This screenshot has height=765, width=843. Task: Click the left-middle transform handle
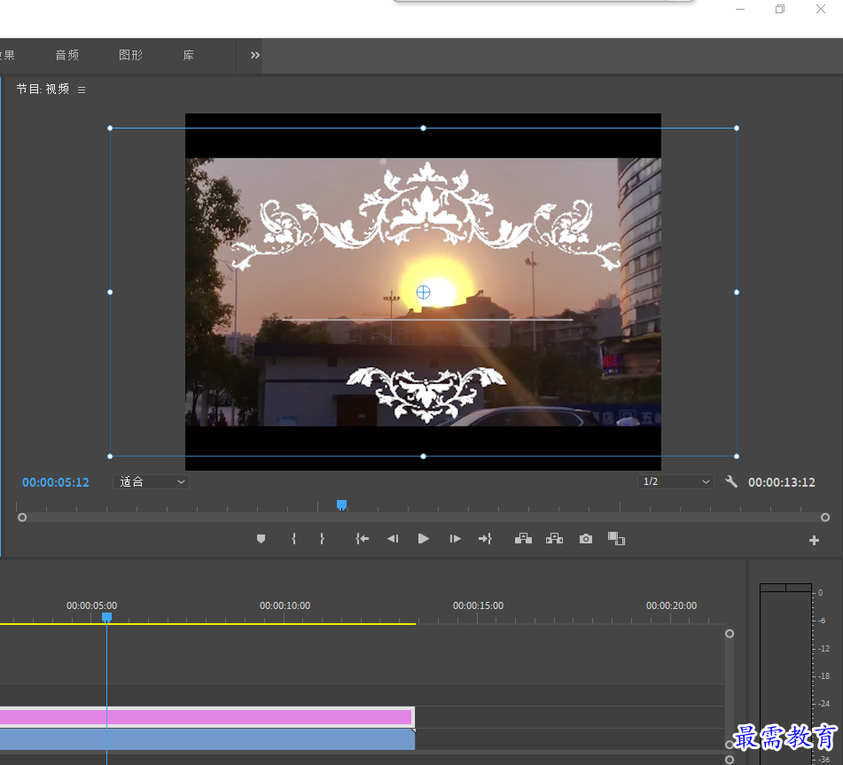click(110, 292)
